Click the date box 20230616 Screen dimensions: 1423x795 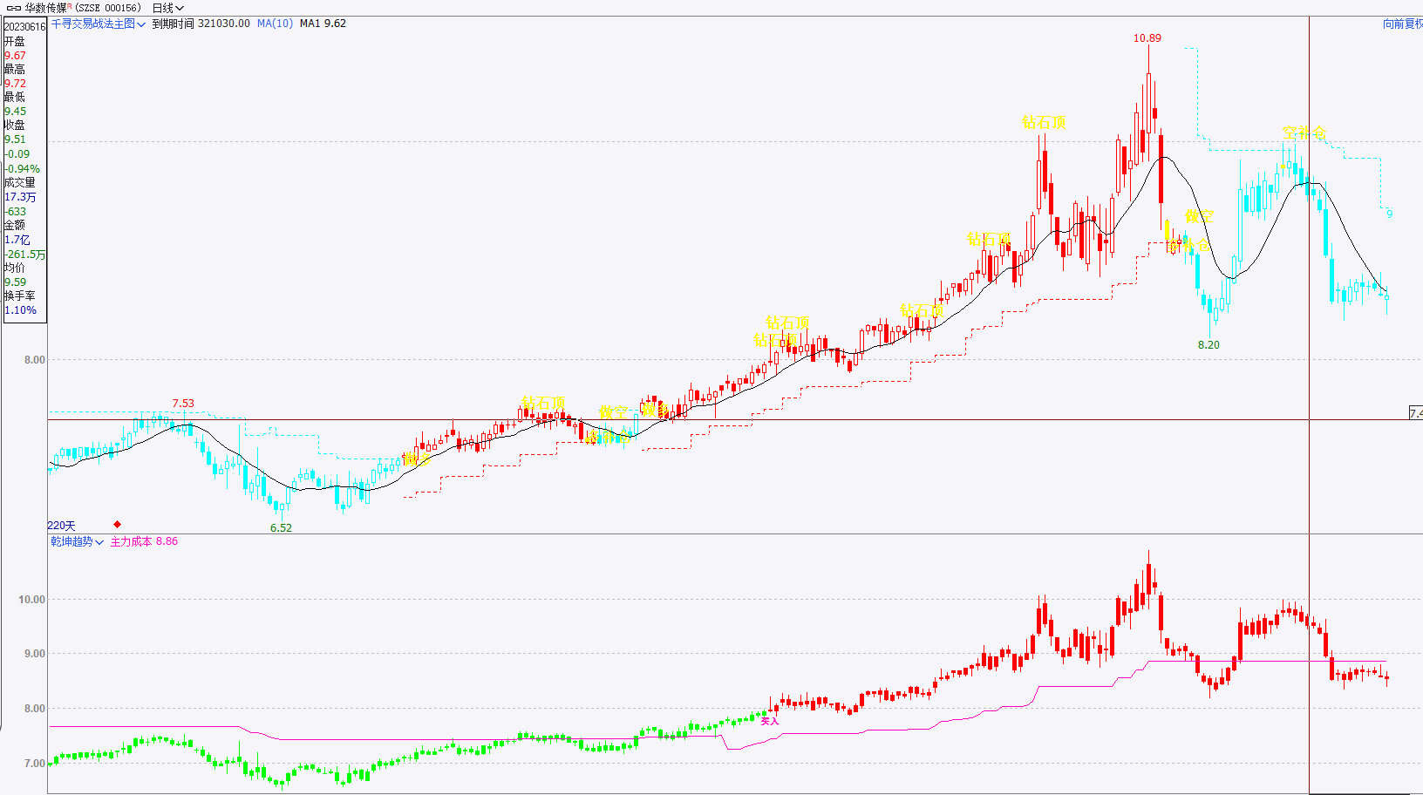tap(24, 26)
